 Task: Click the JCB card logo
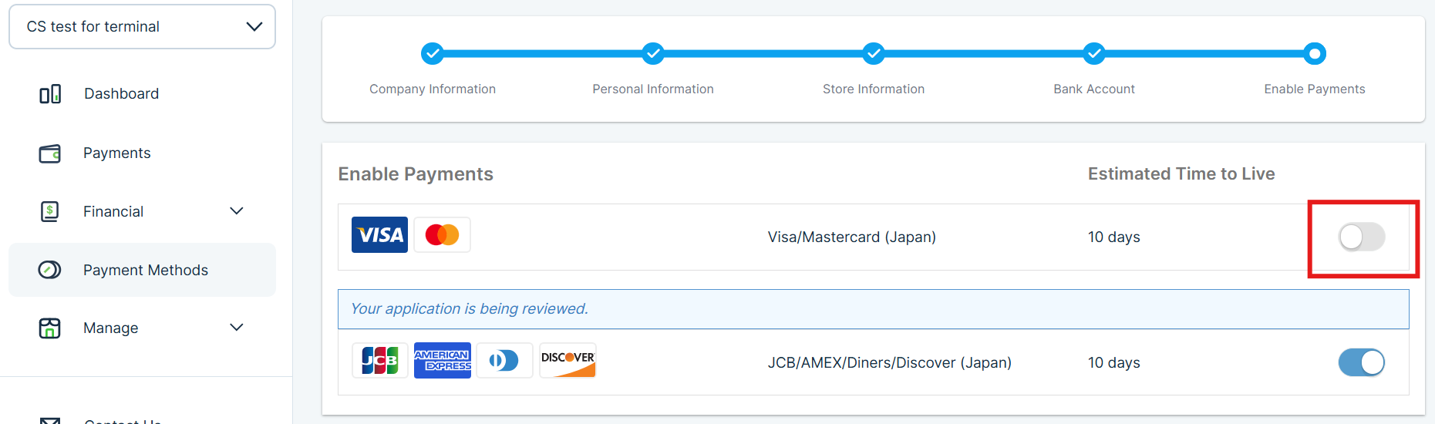(380, 360)
